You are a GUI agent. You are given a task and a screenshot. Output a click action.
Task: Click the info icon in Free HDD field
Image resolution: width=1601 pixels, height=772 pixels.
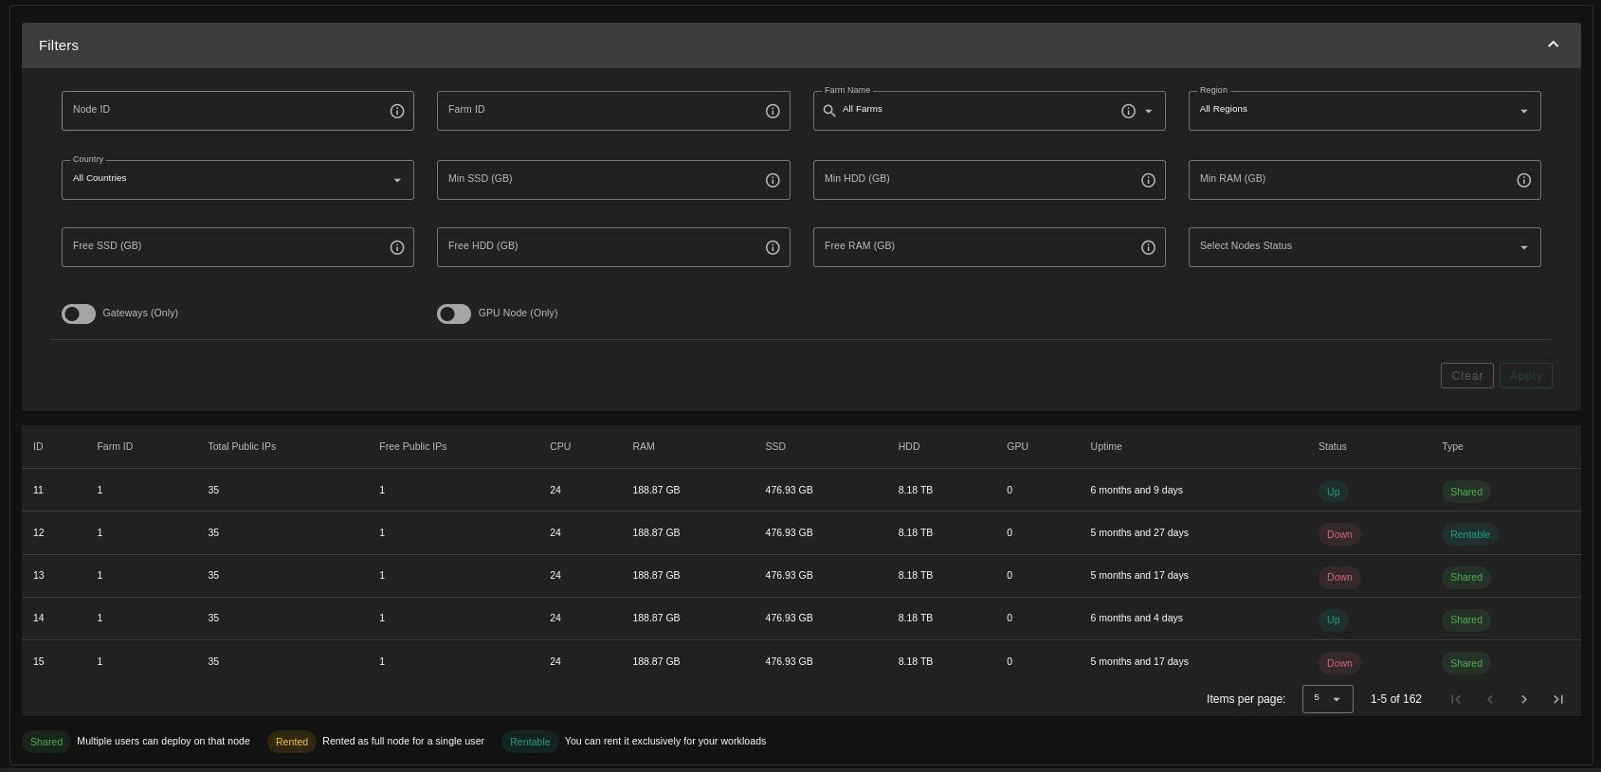tap(773, 247)
